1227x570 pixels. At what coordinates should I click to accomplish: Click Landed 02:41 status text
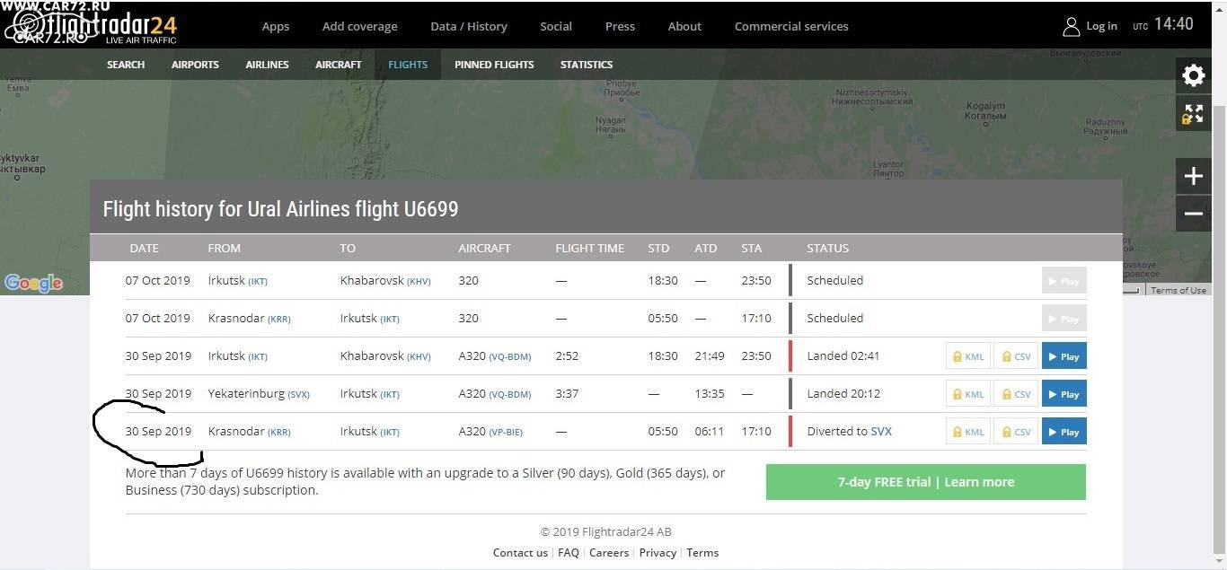pyautogui.click(x=843, y=356)
